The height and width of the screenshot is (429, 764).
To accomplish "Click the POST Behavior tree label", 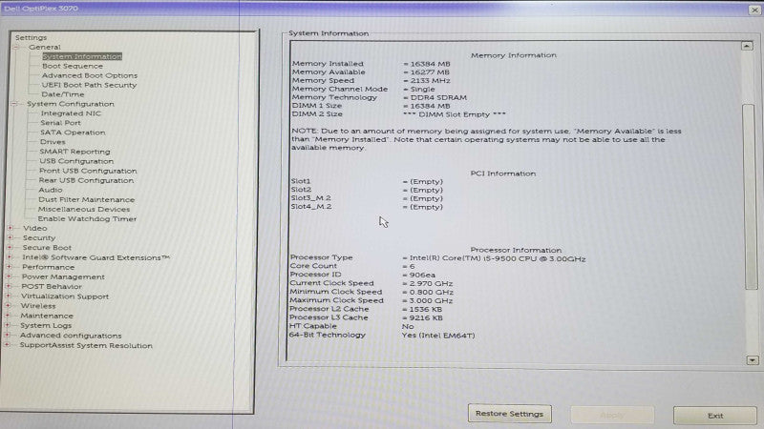I will (x=52, y=287).
